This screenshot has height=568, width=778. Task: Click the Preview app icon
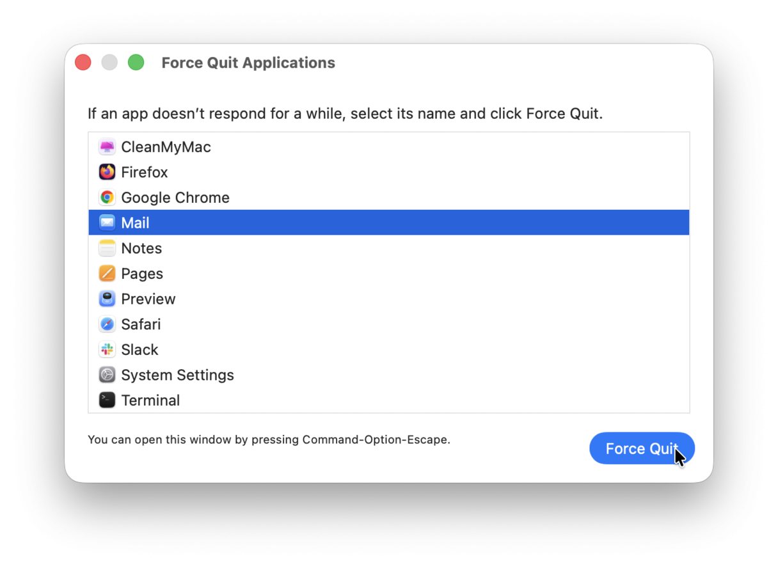[107, 298]
